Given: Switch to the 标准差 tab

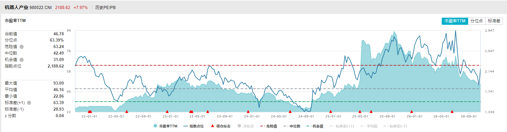Looking at the screenshot, I should coord(494,21).
